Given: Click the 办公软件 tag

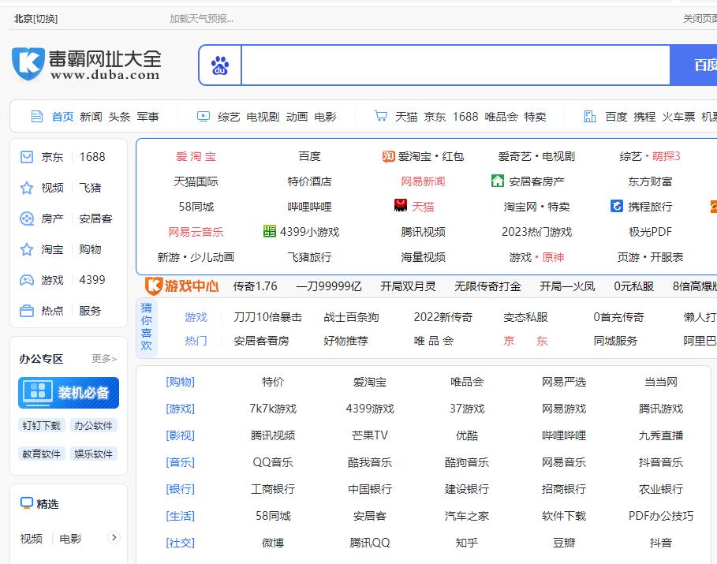Looking at the screenshot, I should [93, 426].
